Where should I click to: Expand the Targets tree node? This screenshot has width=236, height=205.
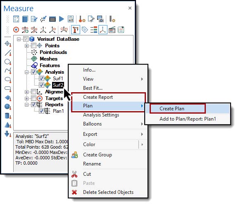tap(26, 98)
